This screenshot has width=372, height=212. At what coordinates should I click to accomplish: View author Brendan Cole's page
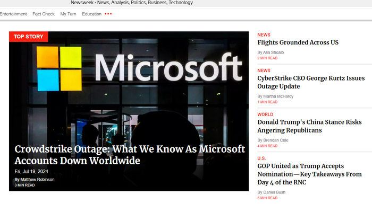click(x=276, y=140)
